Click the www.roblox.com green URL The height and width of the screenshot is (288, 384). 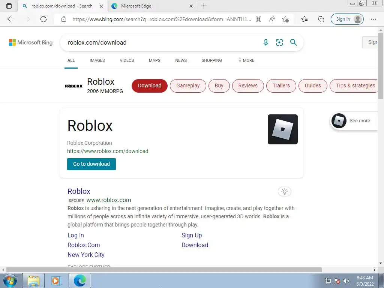click(x=109, y=200)
